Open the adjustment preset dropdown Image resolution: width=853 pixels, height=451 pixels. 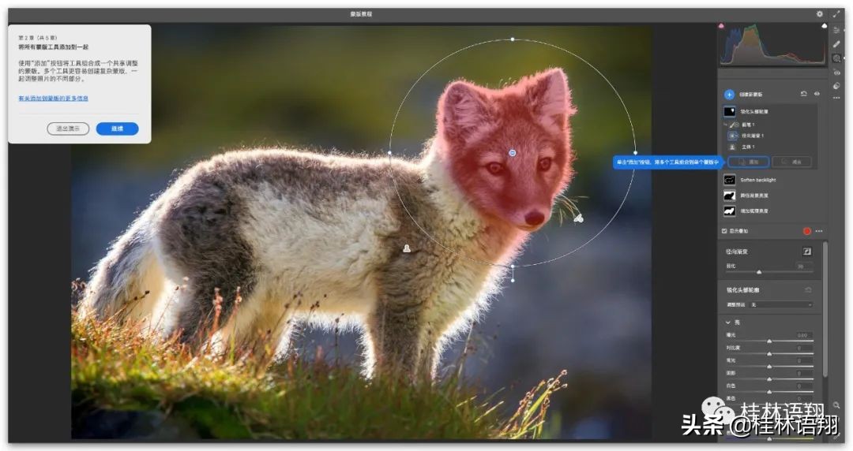point(782,304)
